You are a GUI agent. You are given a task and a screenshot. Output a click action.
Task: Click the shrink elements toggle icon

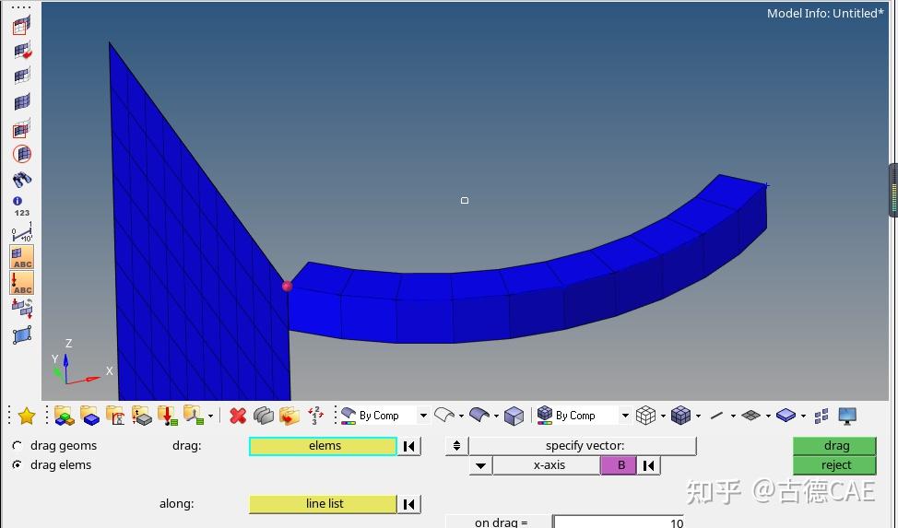click(821, 416)
